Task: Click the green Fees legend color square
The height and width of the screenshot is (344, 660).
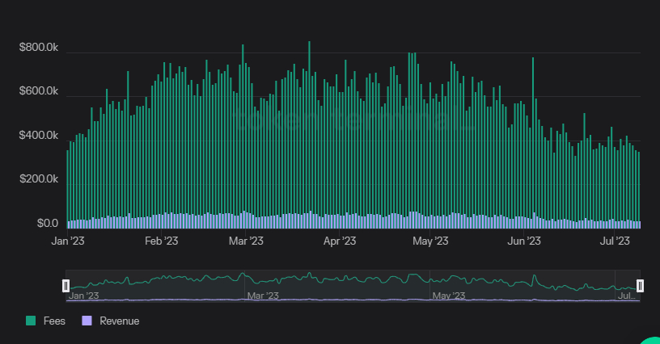Action: pyautogui.click(x=31, y=321)
